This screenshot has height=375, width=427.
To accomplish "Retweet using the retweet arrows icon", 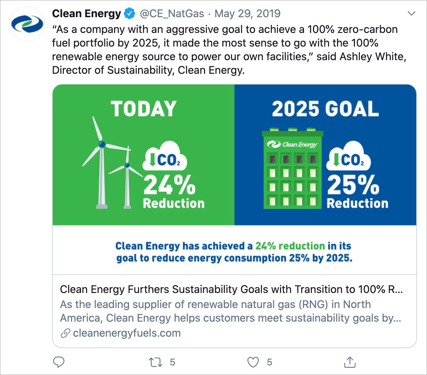I will click(156, 362).
